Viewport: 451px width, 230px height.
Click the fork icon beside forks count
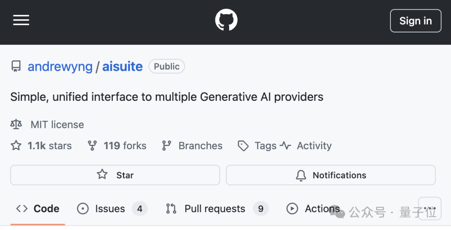(92, 146)
